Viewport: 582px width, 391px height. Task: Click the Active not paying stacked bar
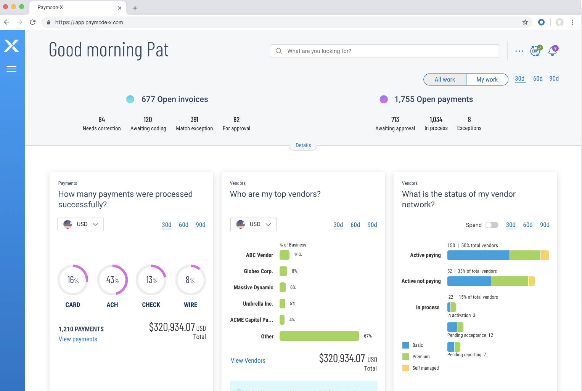(x=491, y=281)
